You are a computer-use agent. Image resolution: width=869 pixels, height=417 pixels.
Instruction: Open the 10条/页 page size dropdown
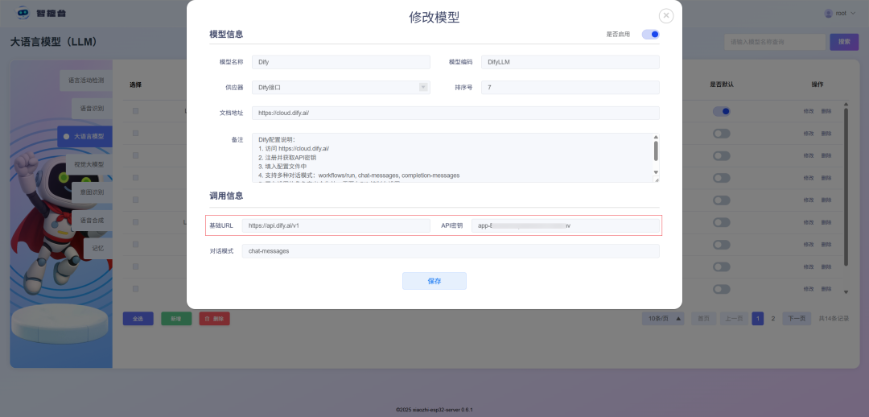663,318
